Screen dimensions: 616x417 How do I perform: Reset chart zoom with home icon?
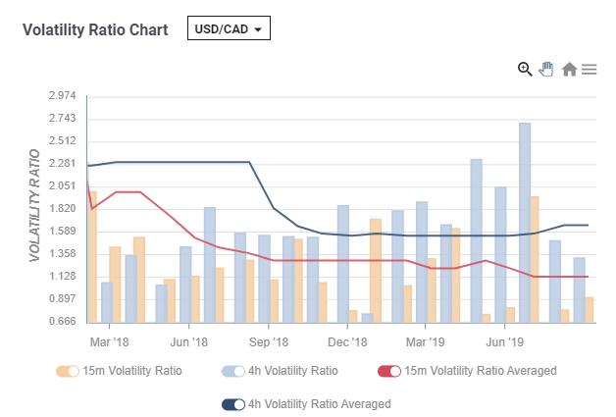pyautogui.click(x=569, y=70)
